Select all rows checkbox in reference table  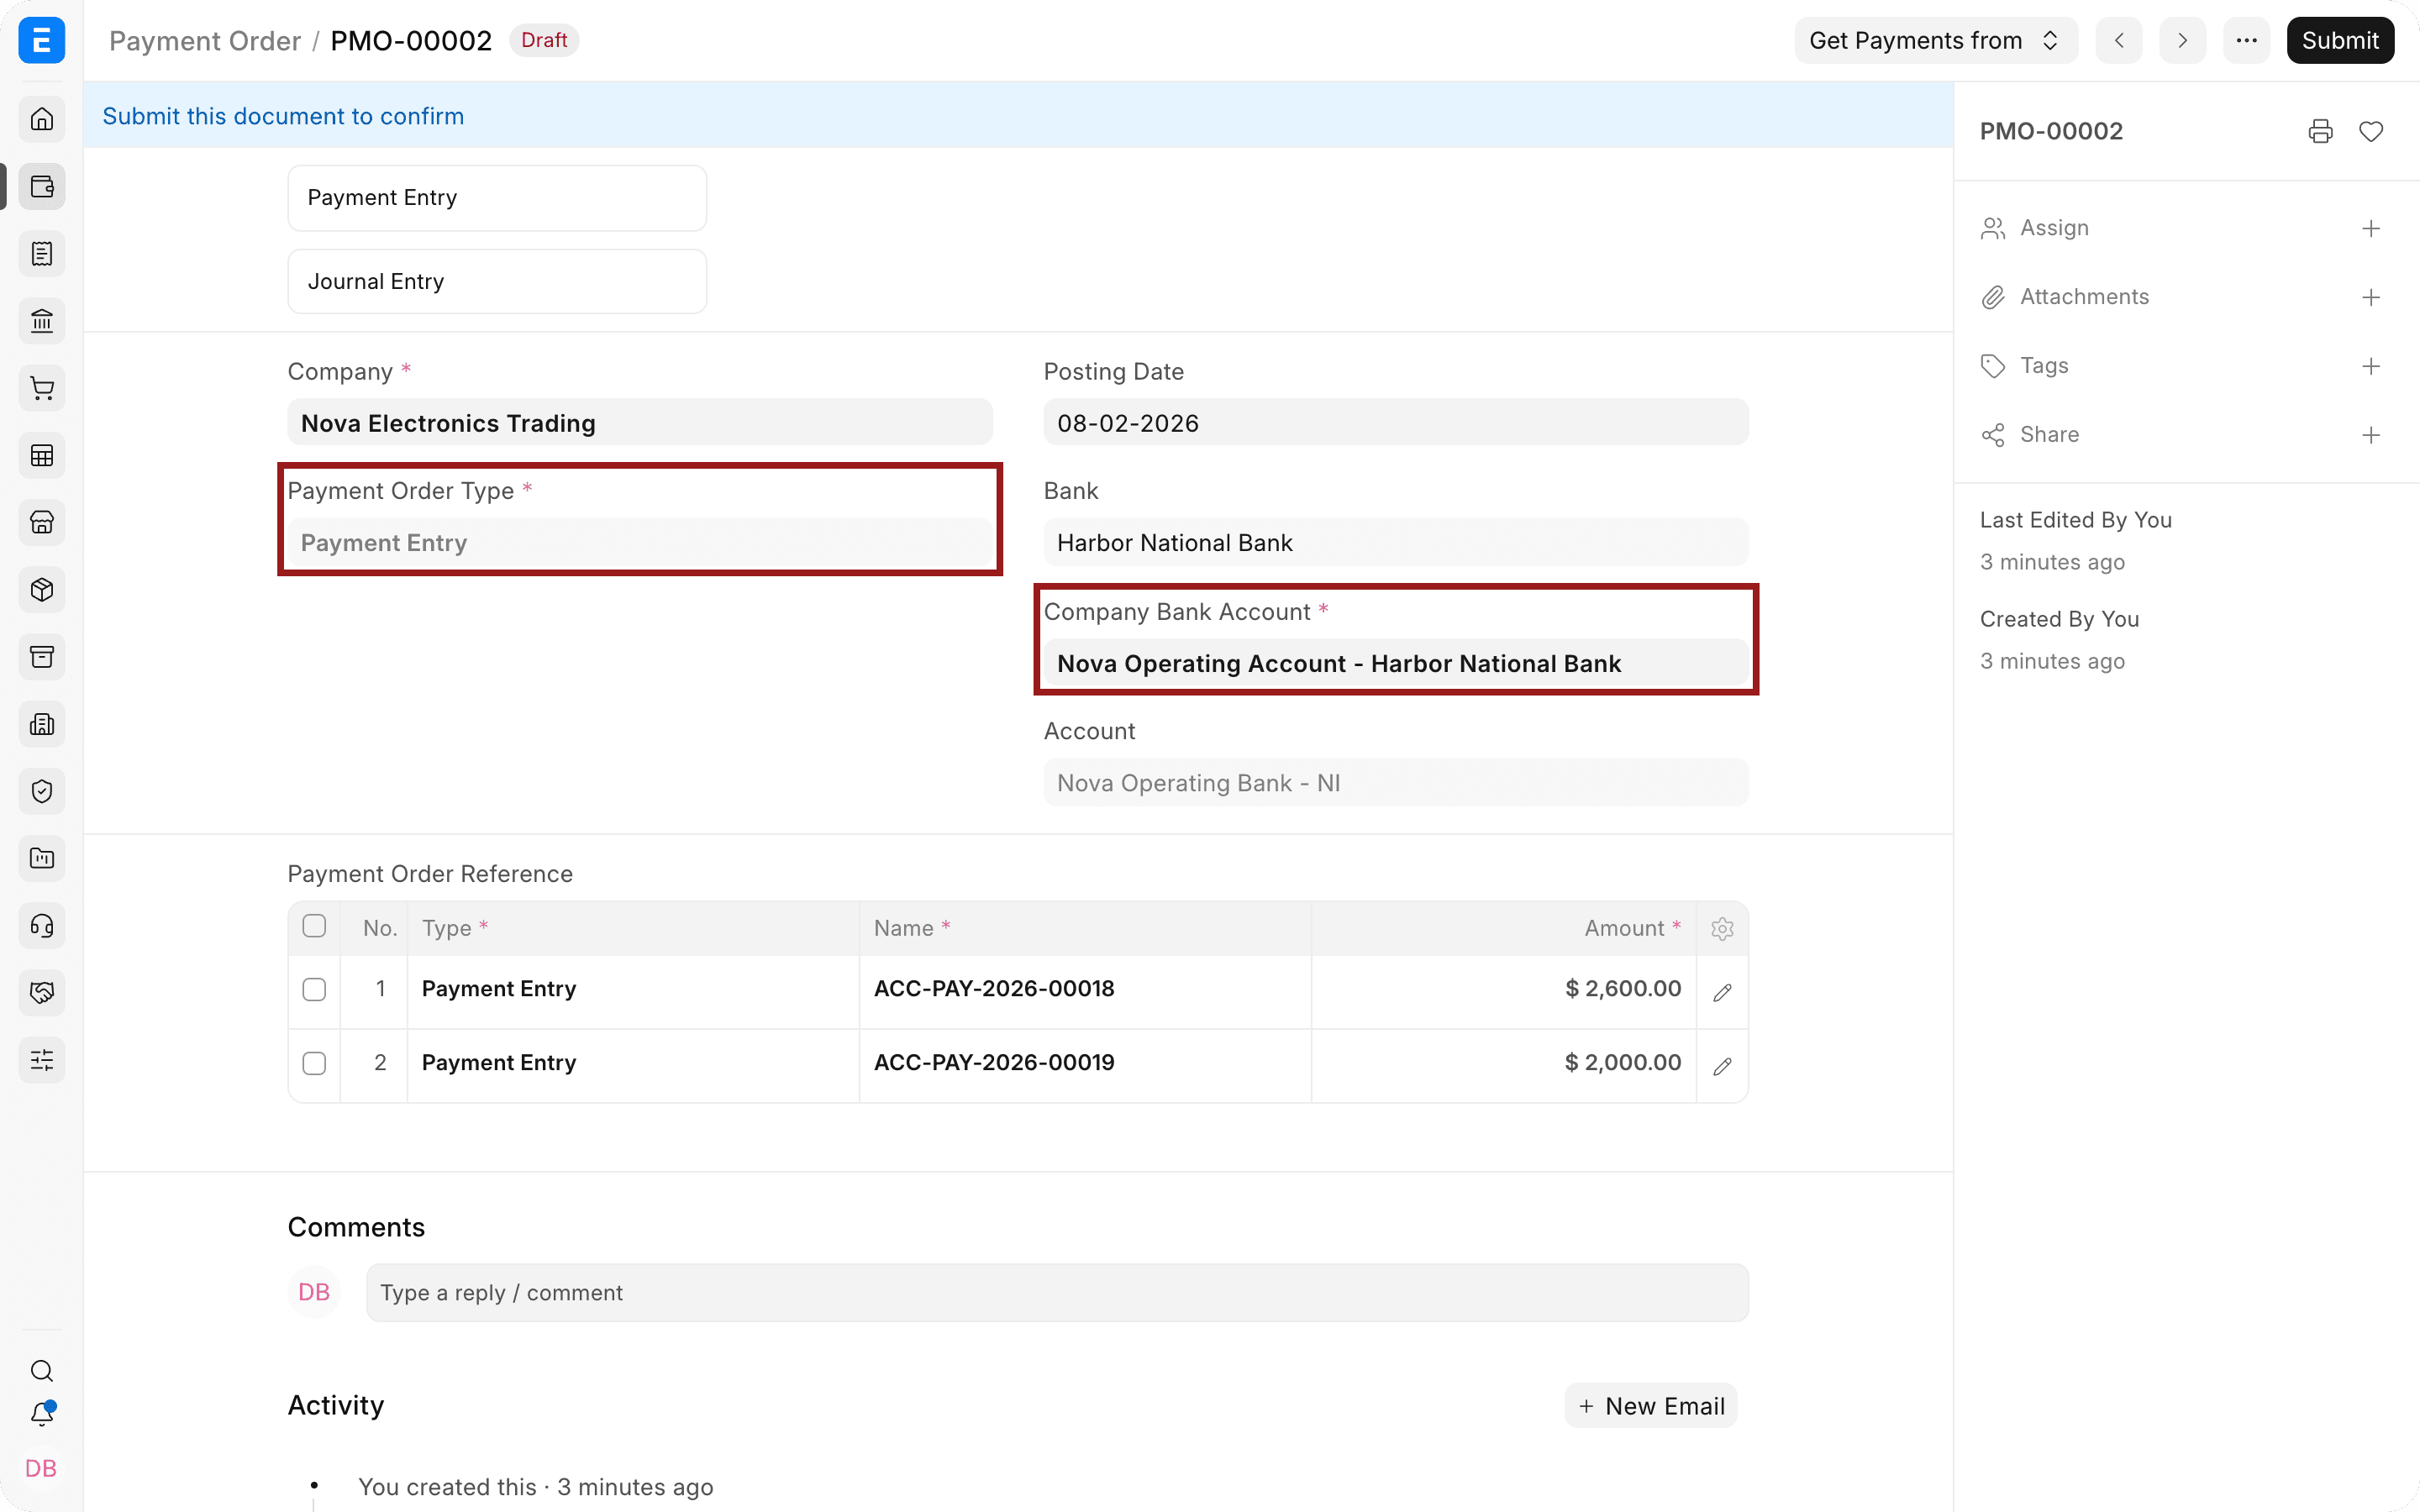pos(314,926)
